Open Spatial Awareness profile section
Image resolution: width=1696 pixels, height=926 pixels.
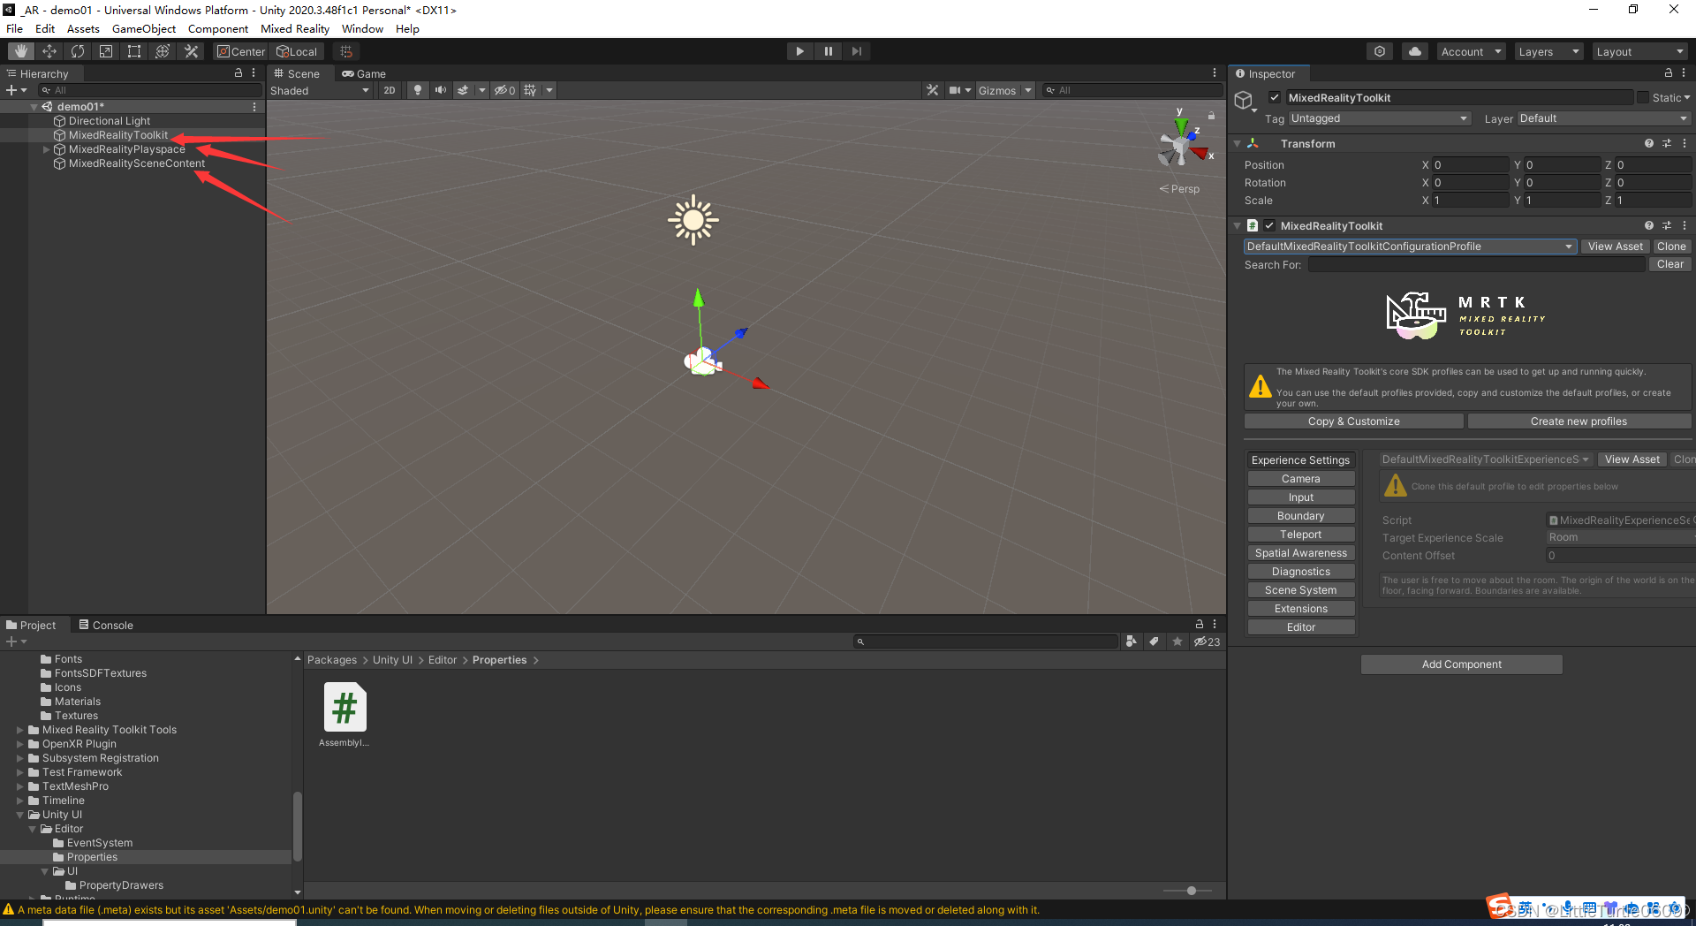pyautogui.click(x=1301, y=553)
